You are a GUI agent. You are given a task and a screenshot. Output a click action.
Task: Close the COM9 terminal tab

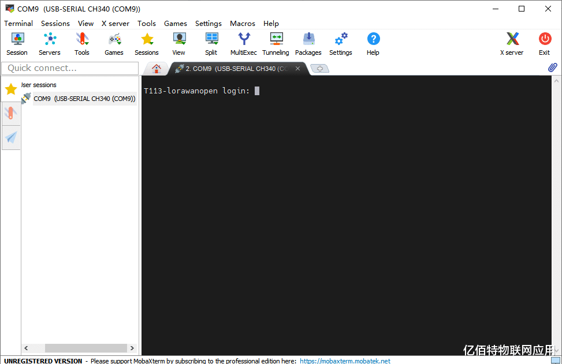[297, 69]
